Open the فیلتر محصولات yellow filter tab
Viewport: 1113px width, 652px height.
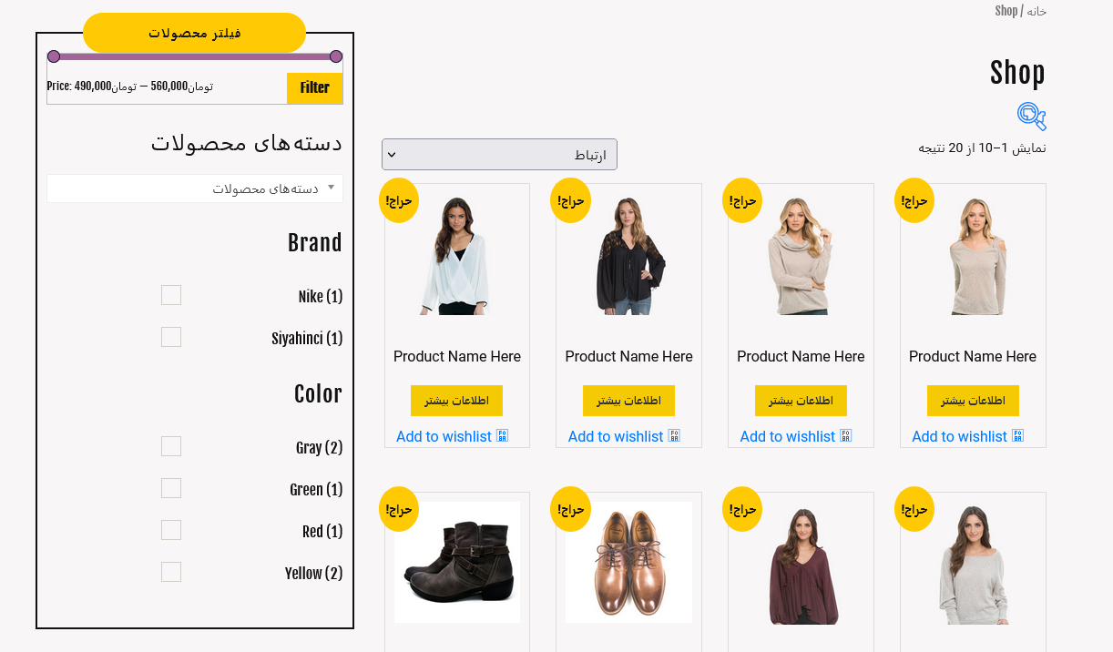194,33
